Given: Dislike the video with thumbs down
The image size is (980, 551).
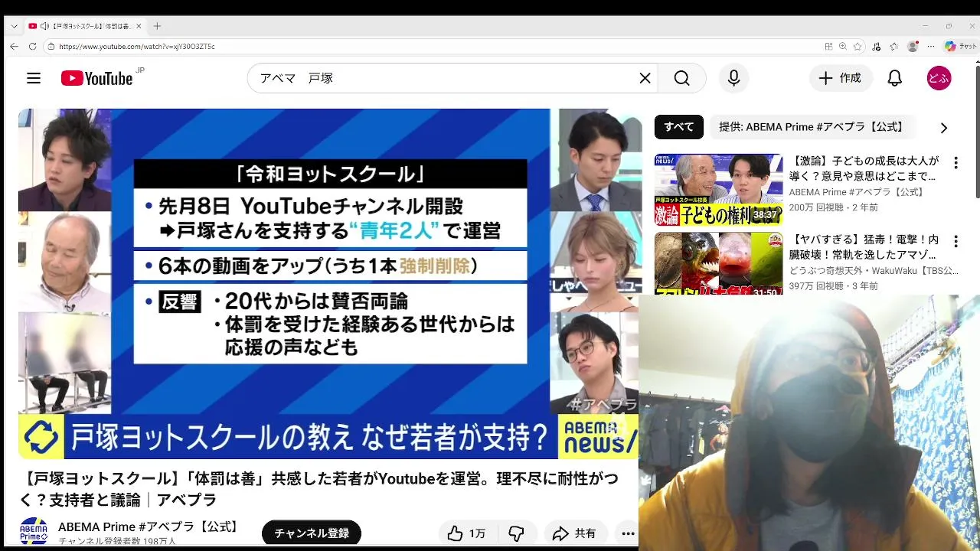Looking at the screenshot, I should pos(517,533).
